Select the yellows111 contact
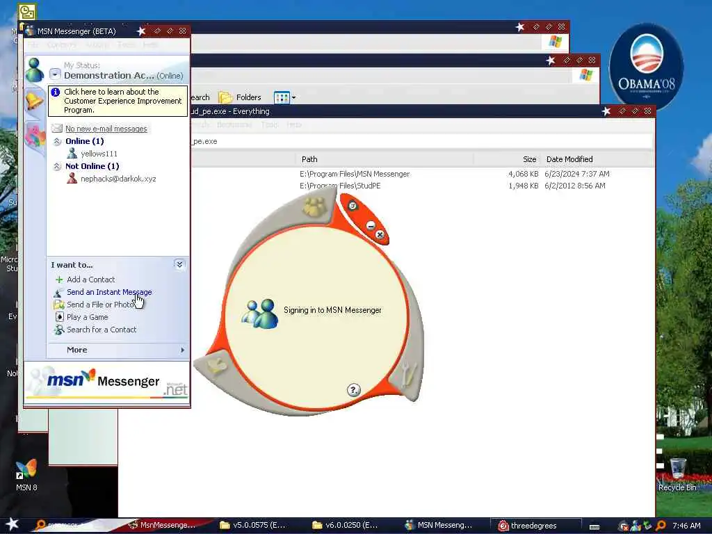 99,154
